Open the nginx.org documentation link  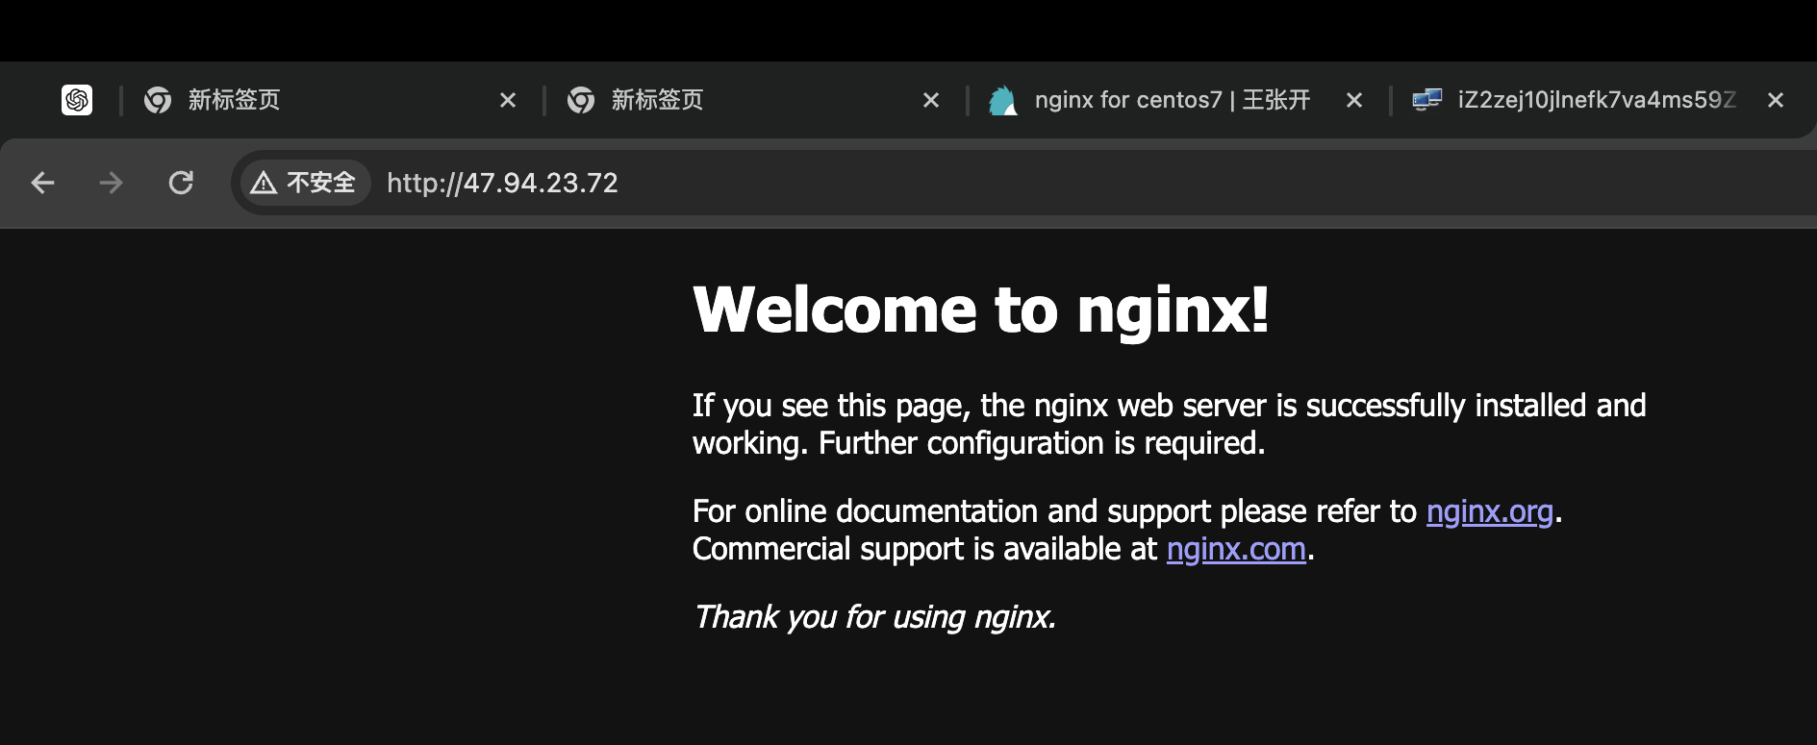tap(1490, 512)
